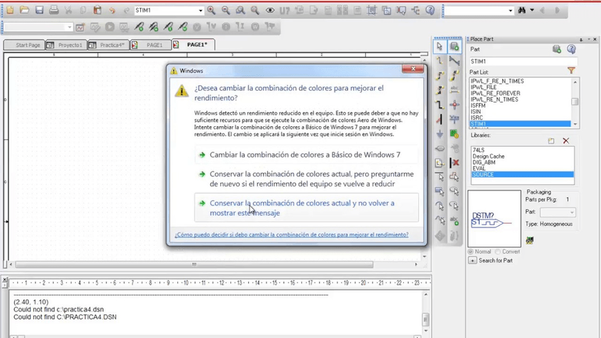The image size is (601, 338).
Task: Click the part list filter funnel icon
Action: click(571, 71)
